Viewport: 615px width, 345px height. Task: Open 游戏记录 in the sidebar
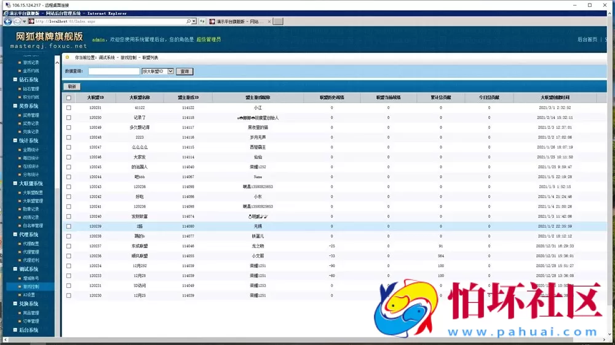pos(31,62)
